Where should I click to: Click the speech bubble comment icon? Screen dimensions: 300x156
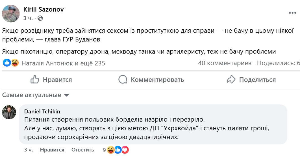[123, 80]
